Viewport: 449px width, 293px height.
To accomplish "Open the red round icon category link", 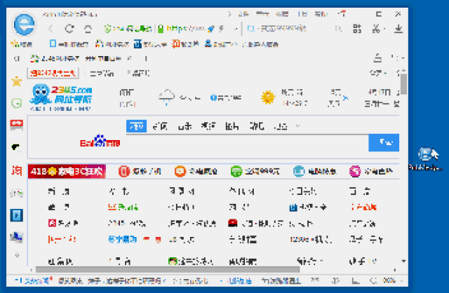I will click(x=140, y=172).
